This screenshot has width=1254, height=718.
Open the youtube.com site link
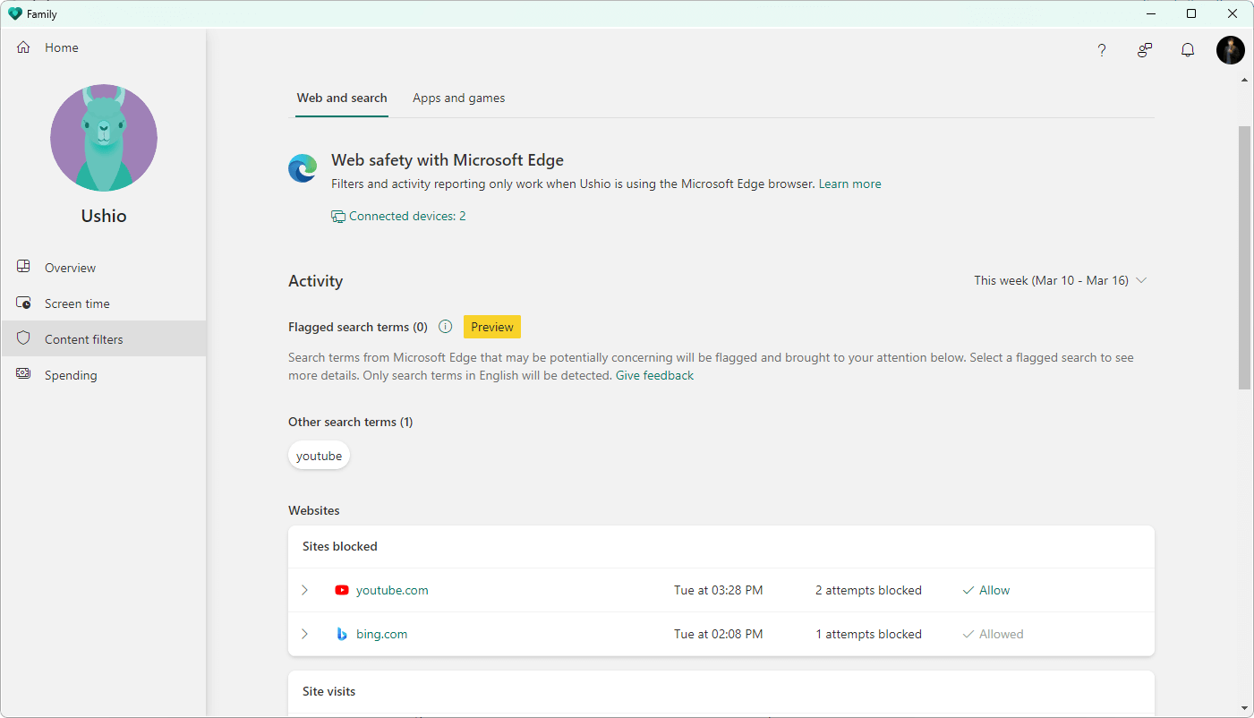392,591
